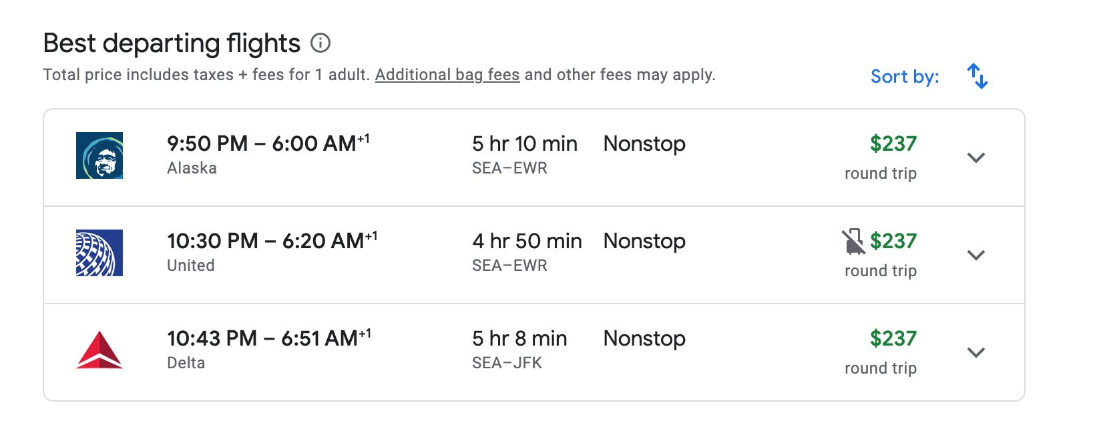
Task: Expand the Delta flight details chevron
Action: click(976, 353)
